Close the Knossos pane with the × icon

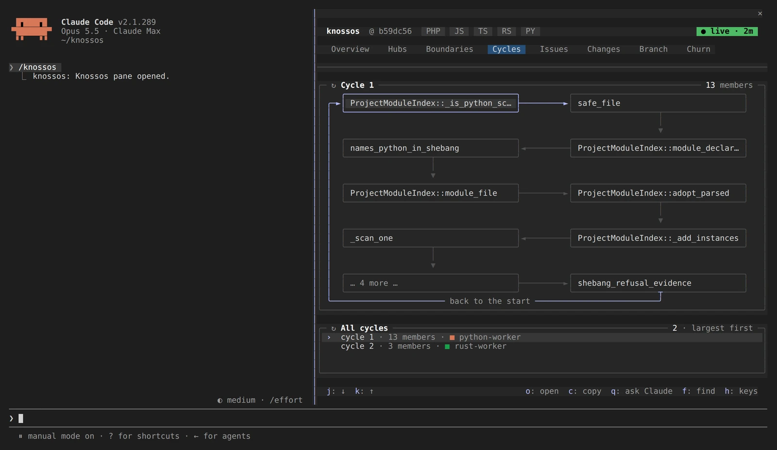(x=760, y=14)
